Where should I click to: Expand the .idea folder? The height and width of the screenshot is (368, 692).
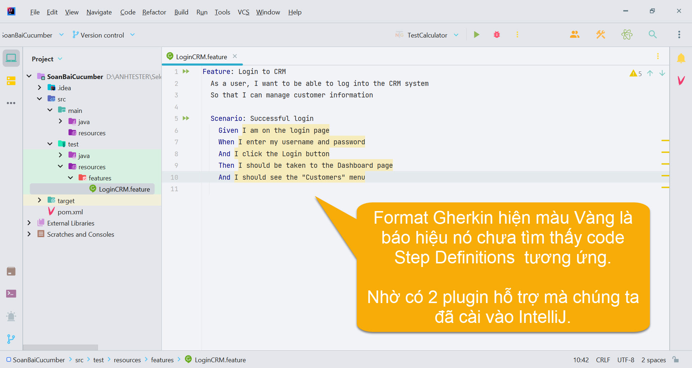pyautogui.click(x=40, y=88)
